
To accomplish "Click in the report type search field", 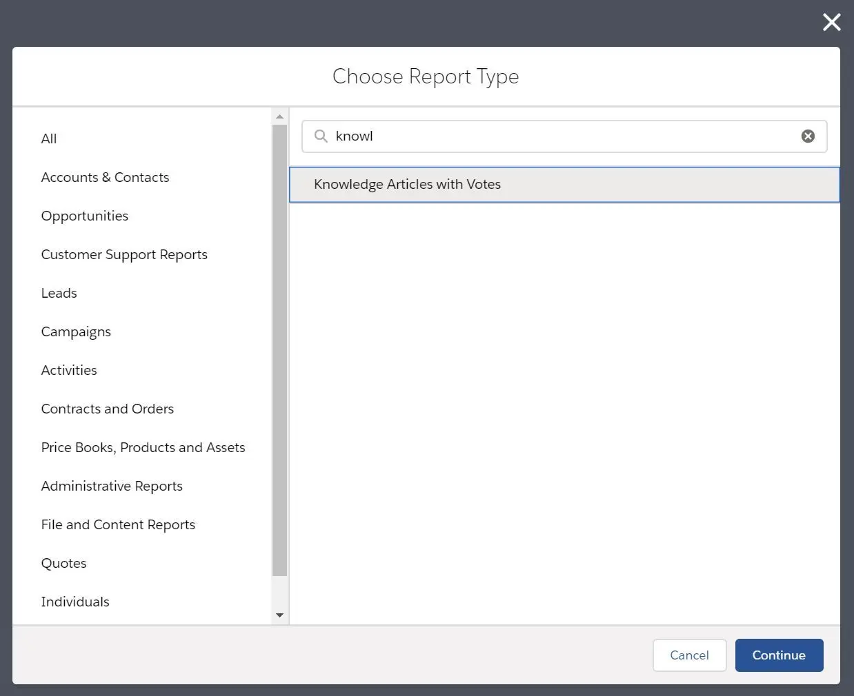I will pyautogui.click(x=564, y=136).
